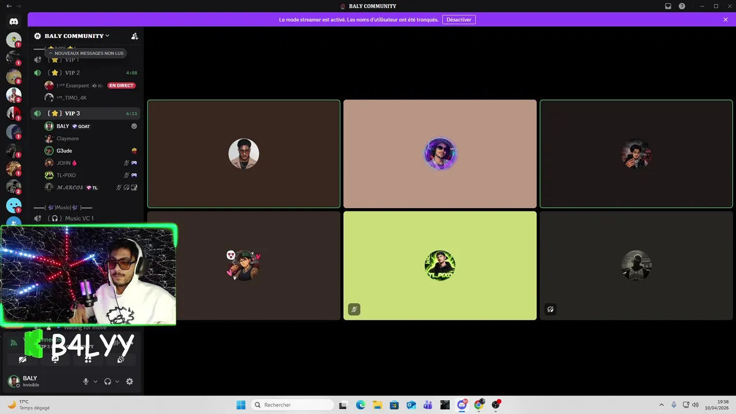The height and width of the screenshot is (414, 736).
Task: Open Discord help icon in title bar
Action: pyautogui.click(x=682, y=6)
